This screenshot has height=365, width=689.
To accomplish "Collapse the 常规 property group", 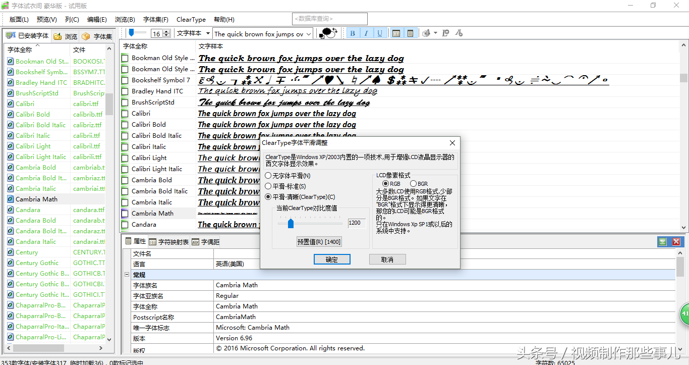I will [x=127, y=275].
